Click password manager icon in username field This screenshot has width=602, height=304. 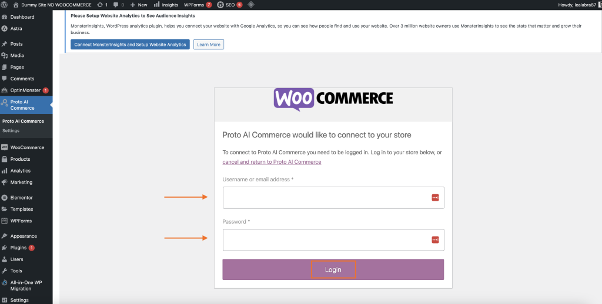[x=435, y=197]
